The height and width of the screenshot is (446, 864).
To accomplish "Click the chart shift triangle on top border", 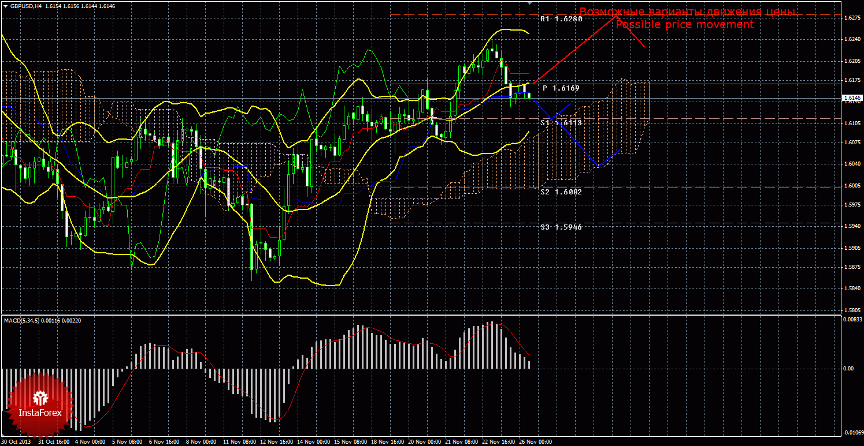I will (530, 2).
